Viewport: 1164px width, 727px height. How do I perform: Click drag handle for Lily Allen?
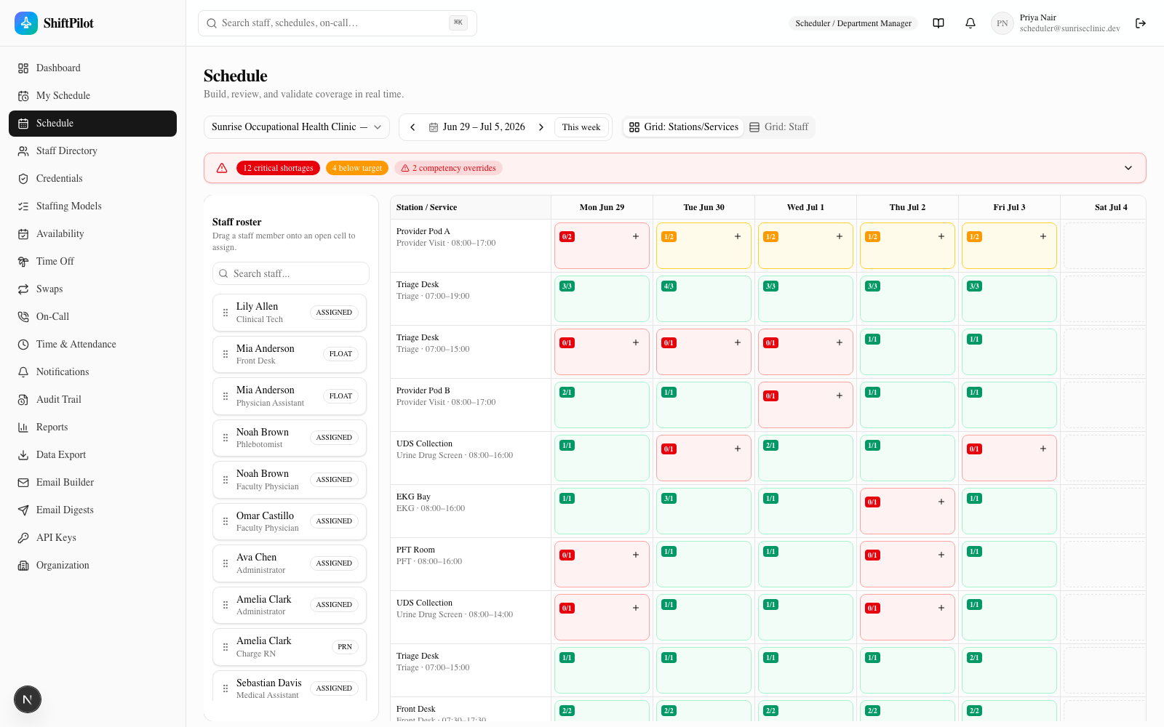[x=226, y=313]
